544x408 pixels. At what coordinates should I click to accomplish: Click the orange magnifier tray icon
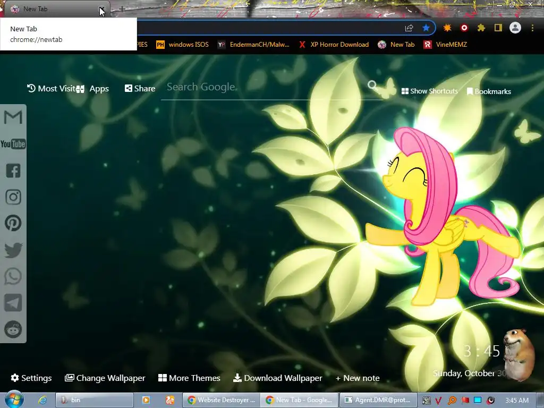click(452, 401)
